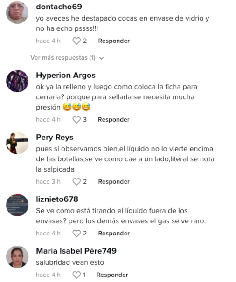View Pery Reys profile photo
The width and height of the screenshot is (236, 282).
coord(17,143)
